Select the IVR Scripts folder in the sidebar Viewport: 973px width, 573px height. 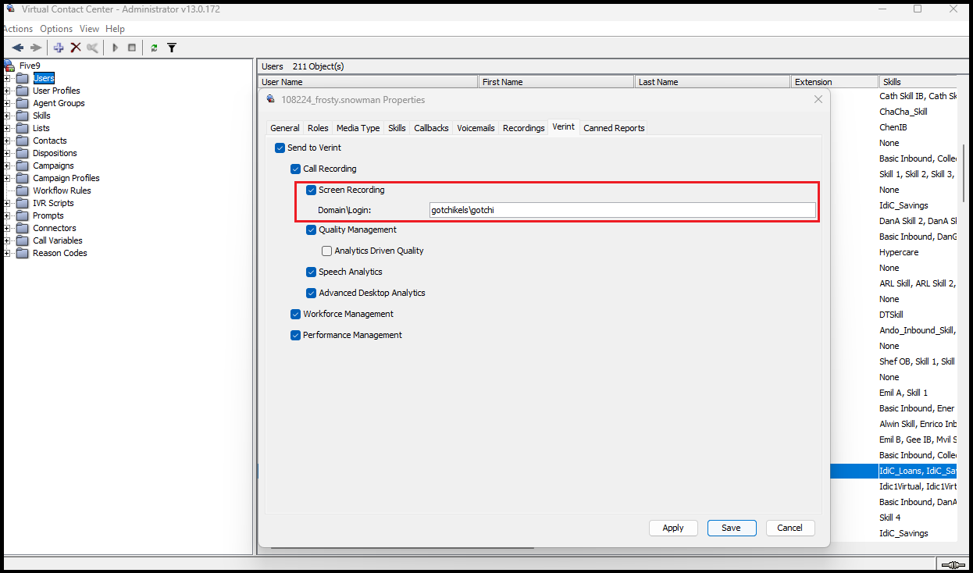click(x=52, y=202)
